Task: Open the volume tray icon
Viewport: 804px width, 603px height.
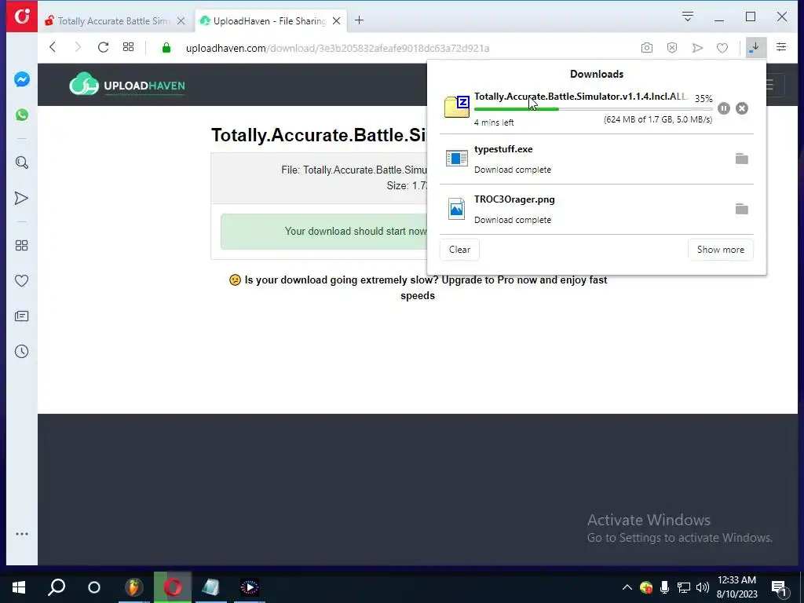Action: [x=703, y=587]
